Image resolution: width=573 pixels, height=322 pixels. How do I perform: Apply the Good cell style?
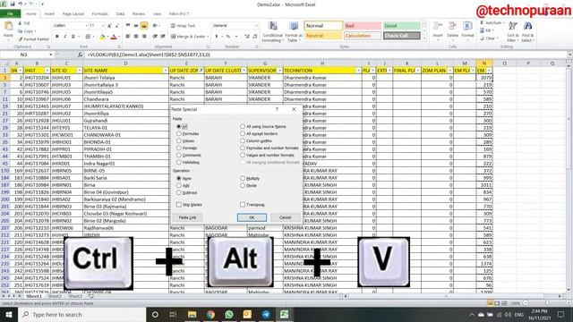[401, 26]
